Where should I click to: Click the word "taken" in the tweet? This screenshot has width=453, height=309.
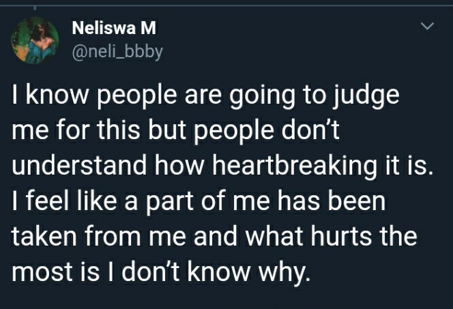pos(44,236)
